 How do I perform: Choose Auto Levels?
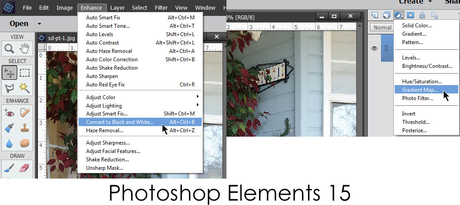point(140,34)
